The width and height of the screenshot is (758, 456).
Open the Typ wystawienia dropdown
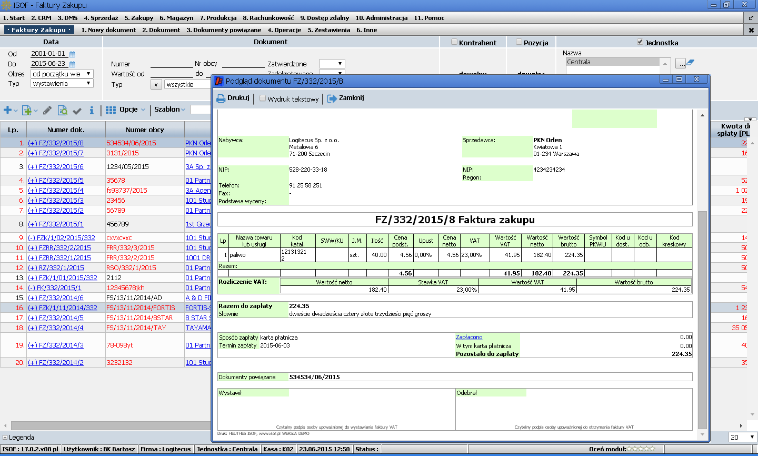62,84
